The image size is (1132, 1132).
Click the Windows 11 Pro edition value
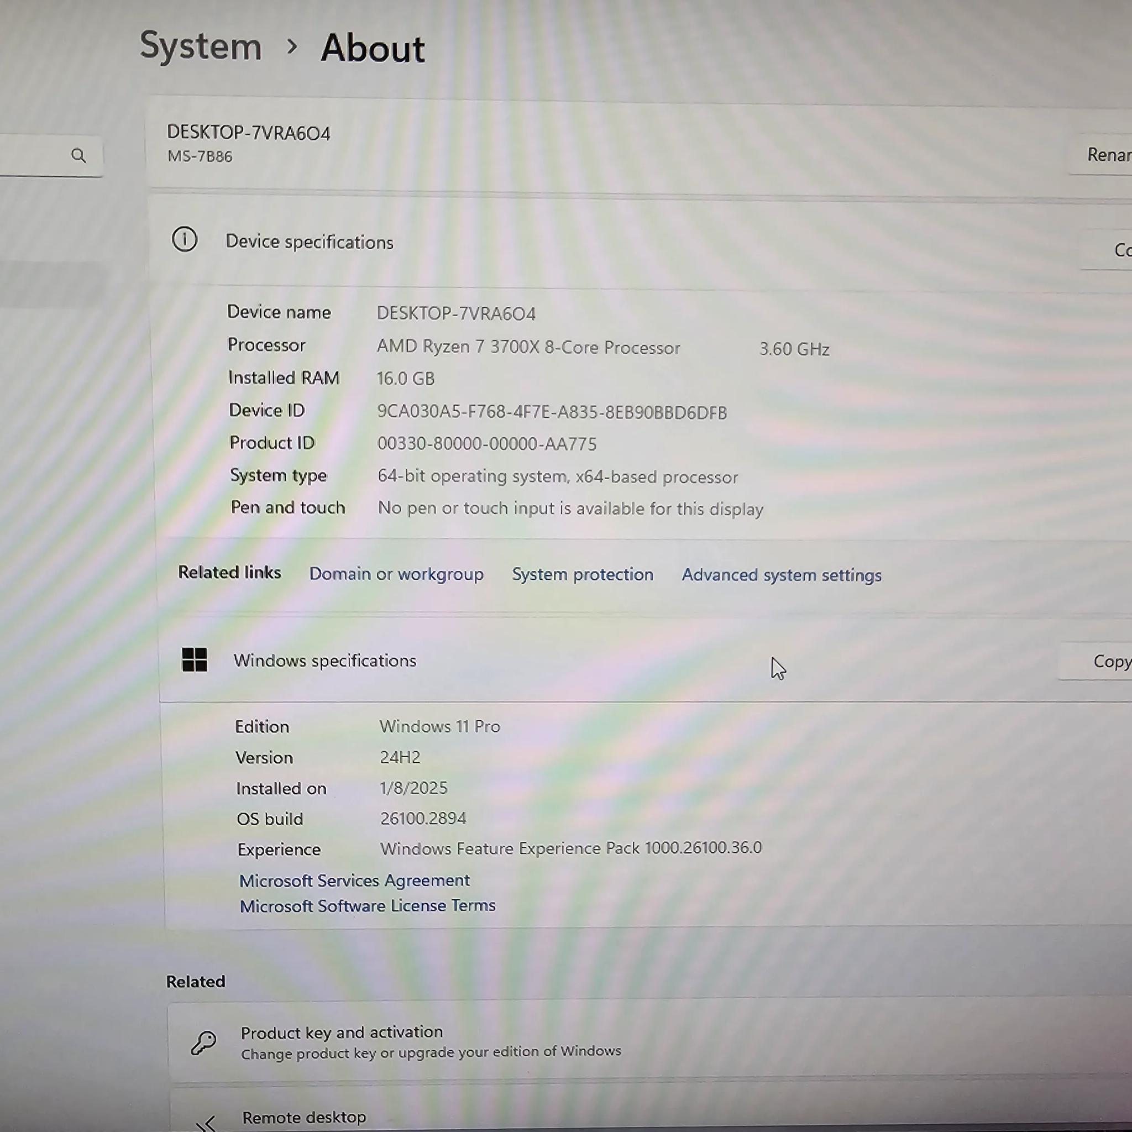click(x=440, y=726)
